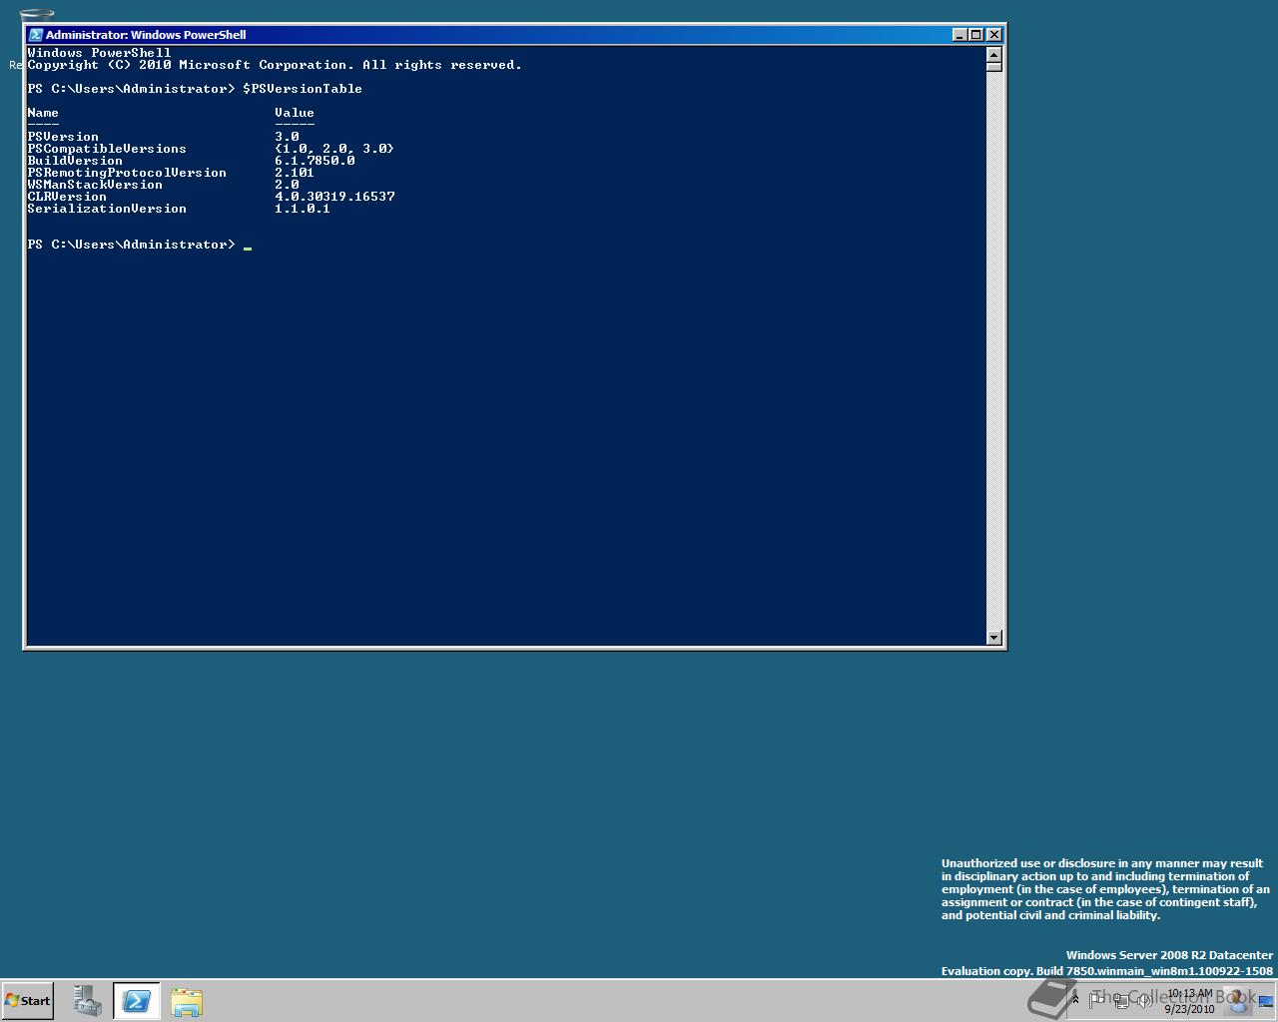1278x1022 pixels.
Task: Open the PowerShell window system menu icon
Action: (35, 34)
